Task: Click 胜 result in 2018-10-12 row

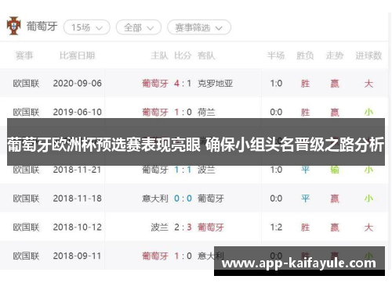Action: pyautogui.click(x=305, y=227)
